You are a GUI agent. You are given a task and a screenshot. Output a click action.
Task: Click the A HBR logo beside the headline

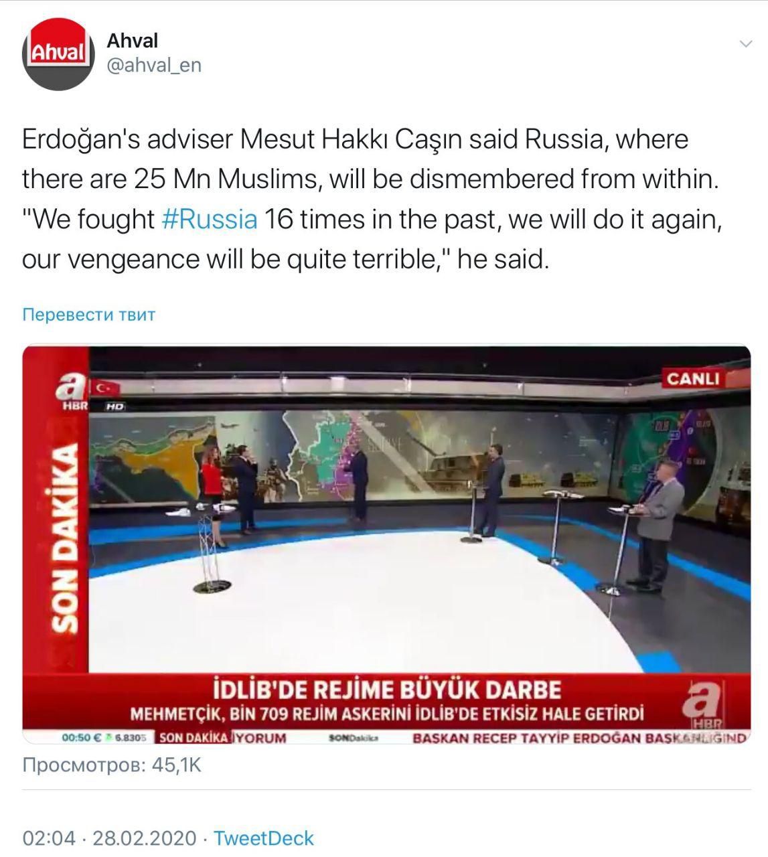pos(704,706)
